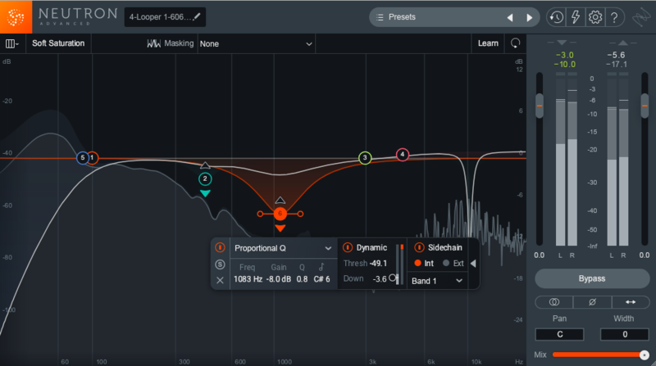Click the iZotope wave logo icon

[x=641, y=17]
